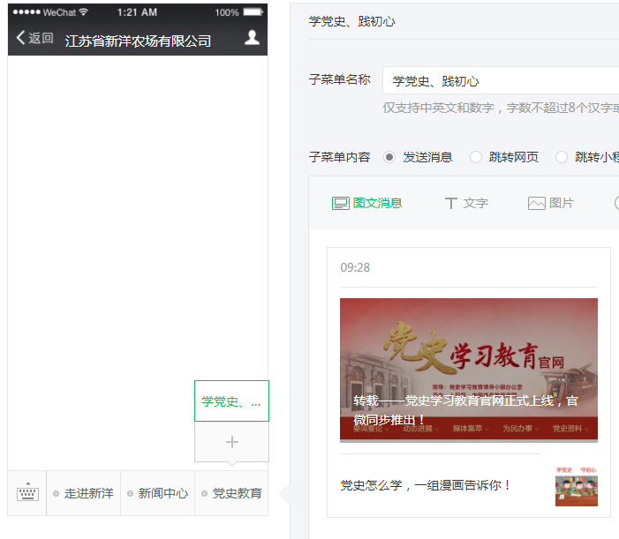619x539 pixels.
Task: Select 发送消息 radio option
Action: click(389, 157)
